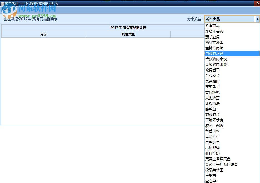
Task: Select 极品芙蓉王 option
Action: pos(232,170)
